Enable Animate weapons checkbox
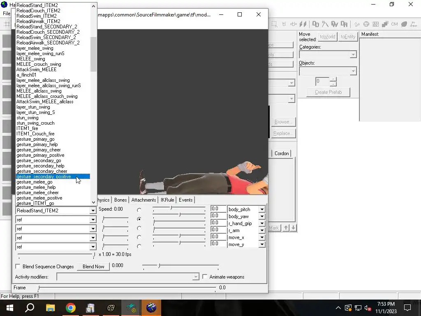Image resolution: width=421 pixels, height=316 pixels. click(x=205, y=276)
